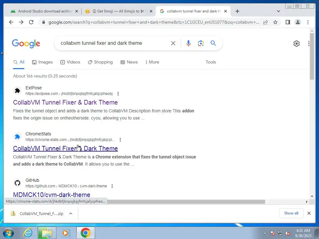This screenshot has height=239, width=319.
Task: Show all downloads
Action: pyautogui.click(x=291, y=213)
